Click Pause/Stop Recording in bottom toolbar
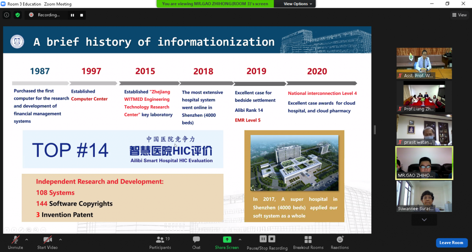 [x=267, y=242]
